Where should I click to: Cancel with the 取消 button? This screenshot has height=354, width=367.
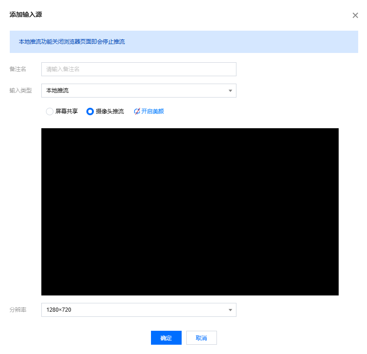point(202,338)
